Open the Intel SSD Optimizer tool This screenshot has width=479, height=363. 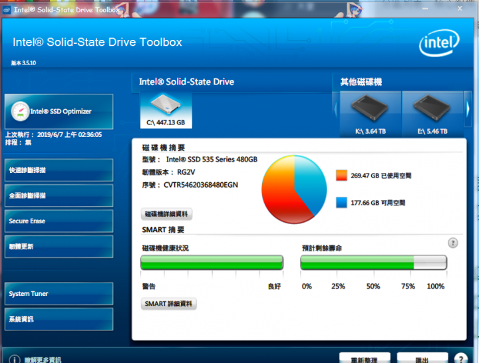(x=59, y=112)
